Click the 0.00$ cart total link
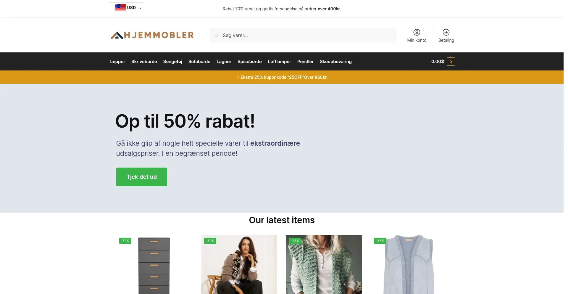This screenshot has height=294, width=568. click(437, 62)
